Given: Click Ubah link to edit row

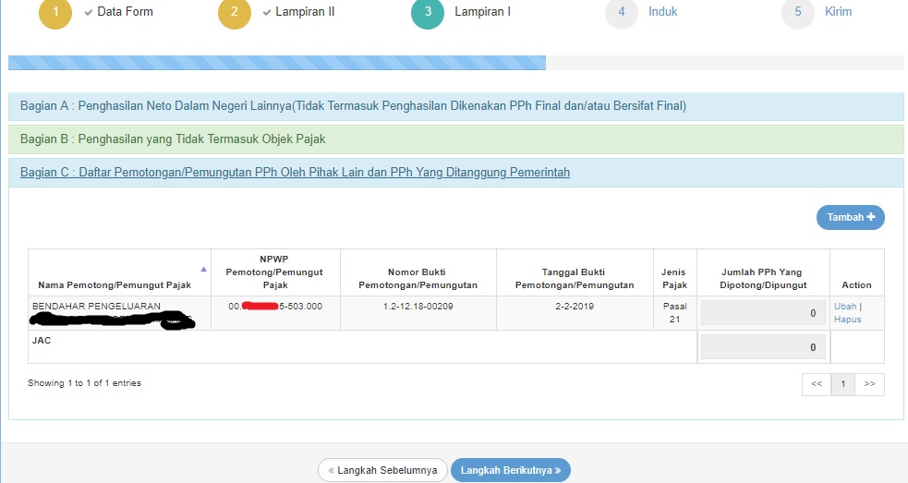Looking at the screenshot, I should point(844,307).
